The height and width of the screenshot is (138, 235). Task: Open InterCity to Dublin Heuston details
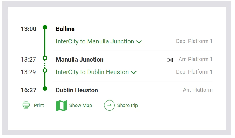[x=92, y=72]
